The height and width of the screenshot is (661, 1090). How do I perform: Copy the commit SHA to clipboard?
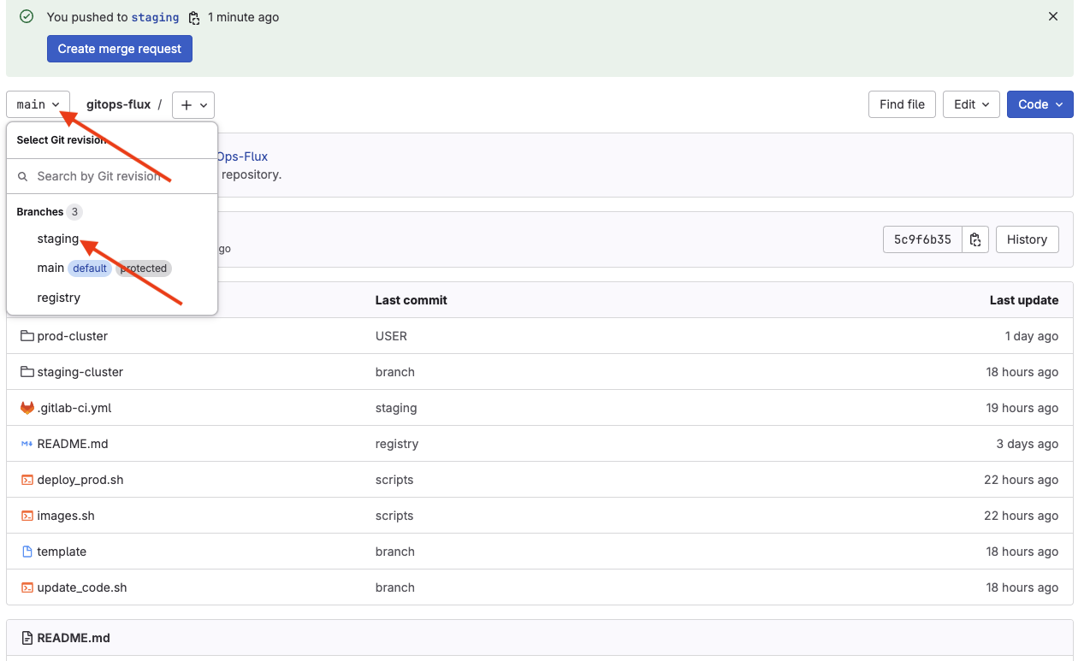click(x=975, y=239)
